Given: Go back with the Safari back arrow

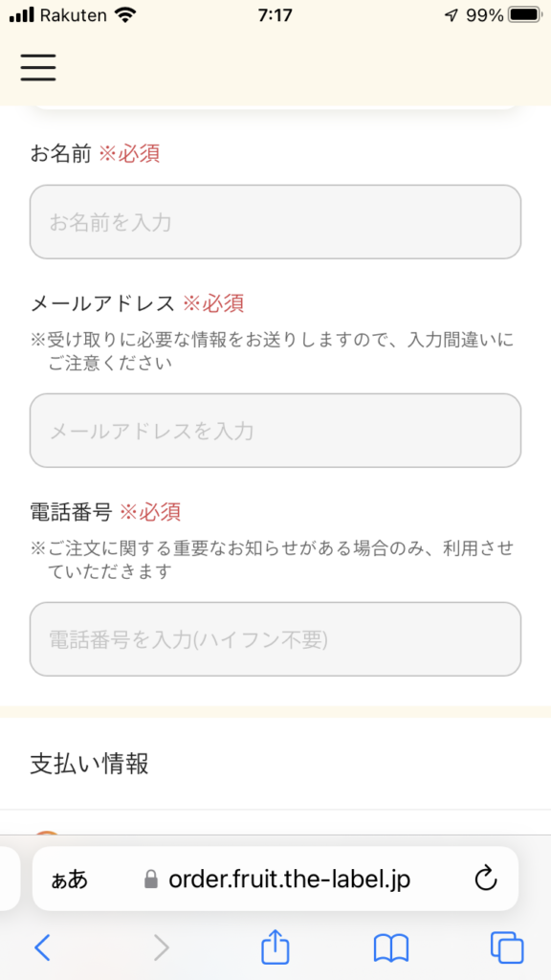Looking at the screenshot, I should click(42, 948).
